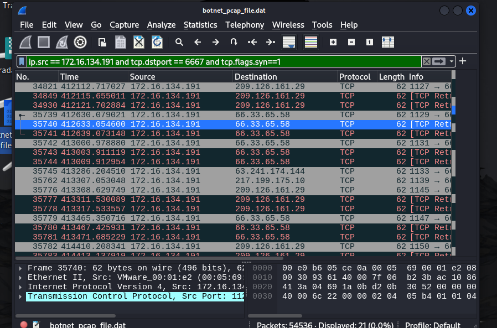Clear the display filter with X button
The width and height of the screenshot is (497, 328).
click(x=427, y=61)
